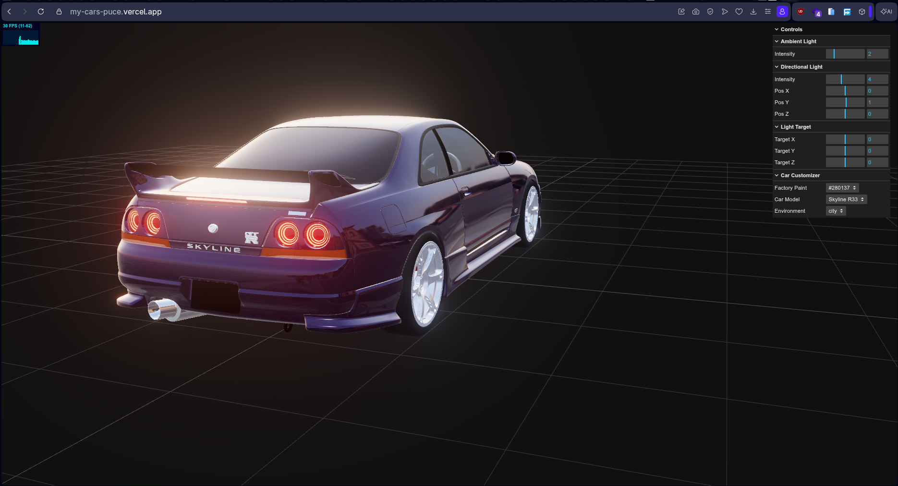Bookmark page with the heart icon
This screenshot has width=898, height=486.
point(739,12)
